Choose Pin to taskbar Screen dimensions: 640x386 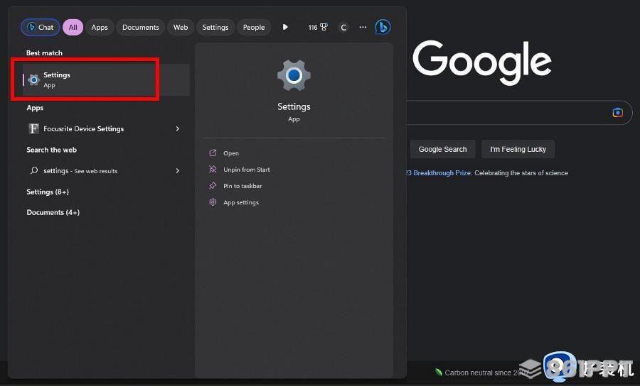pos(242,186)
